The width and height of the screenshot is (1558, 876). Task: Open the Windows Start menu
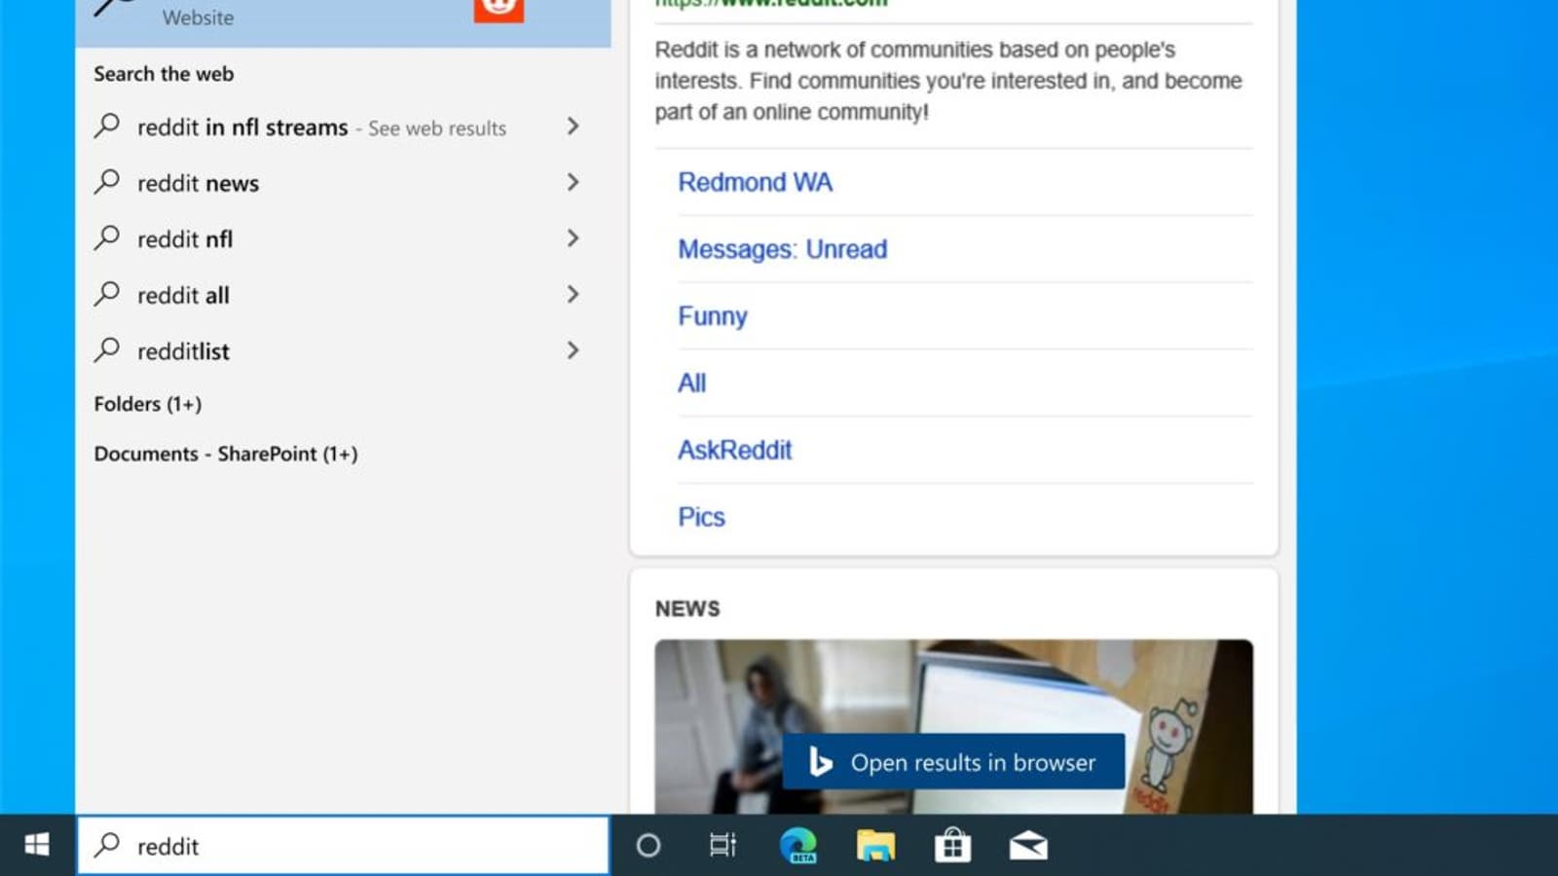(x=37, y=845)
